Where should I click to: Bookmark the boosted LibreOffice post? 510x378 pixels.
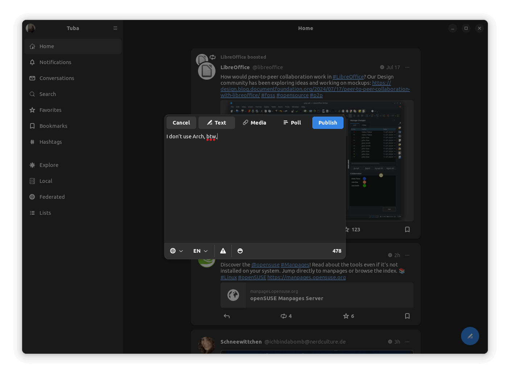tap(407, 229)
